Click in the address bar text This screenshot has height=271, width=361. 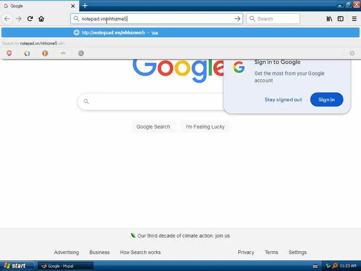[104, 19]
